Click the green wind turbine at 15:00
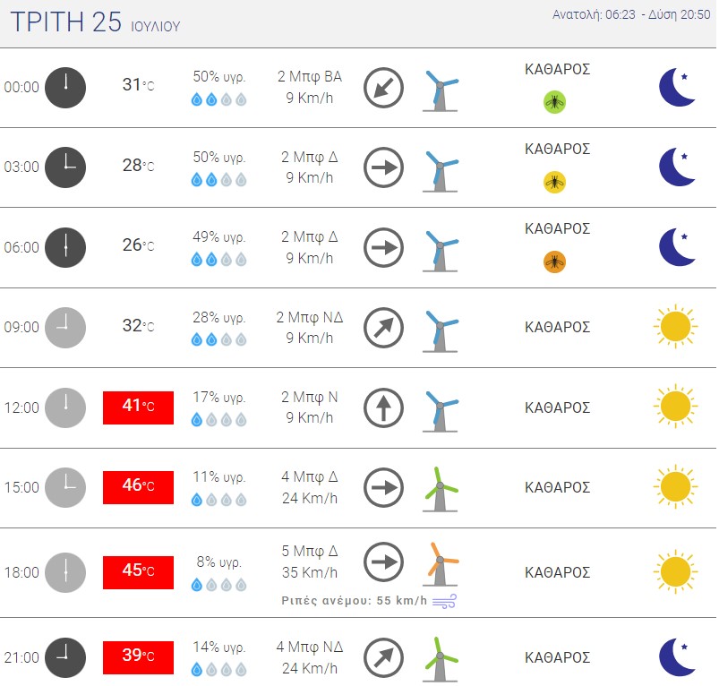This screenshot has width=719, height=686. click(441, 489)
